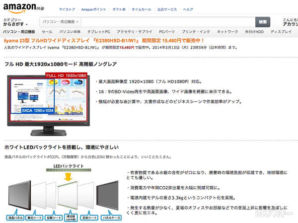Click the 導光板 label in diagram

71,218
